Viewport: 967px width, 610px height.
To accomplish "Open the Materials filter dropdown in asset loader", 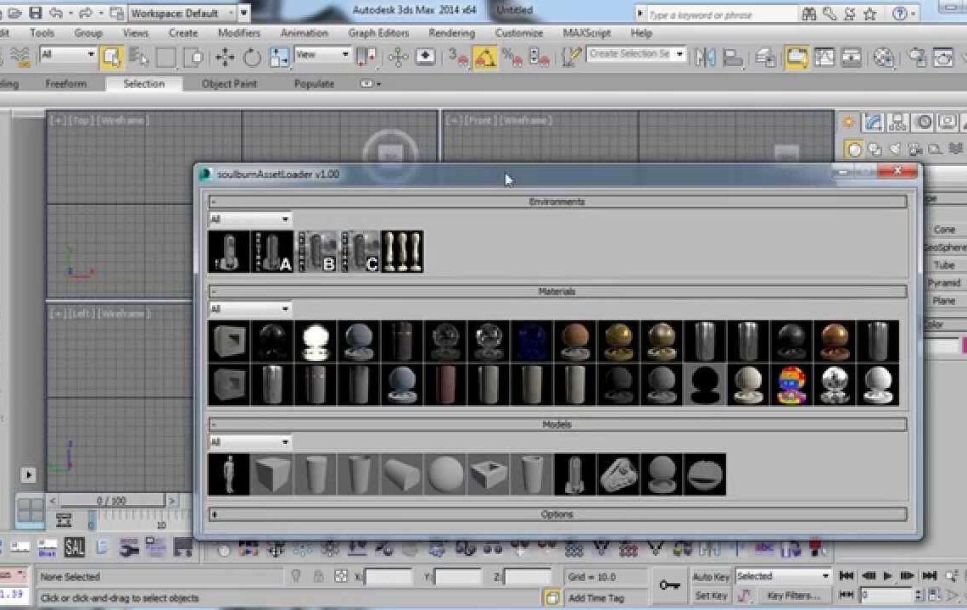I will pyautogui.click(x=249, y=308).
